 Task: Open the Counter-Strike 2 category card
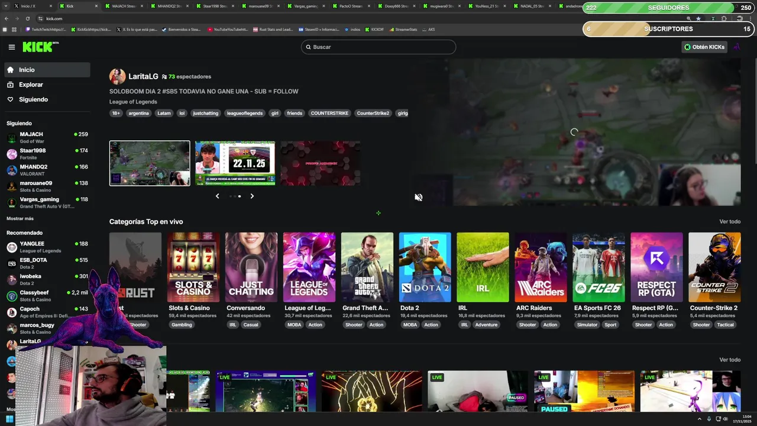(x=714, y=267)
